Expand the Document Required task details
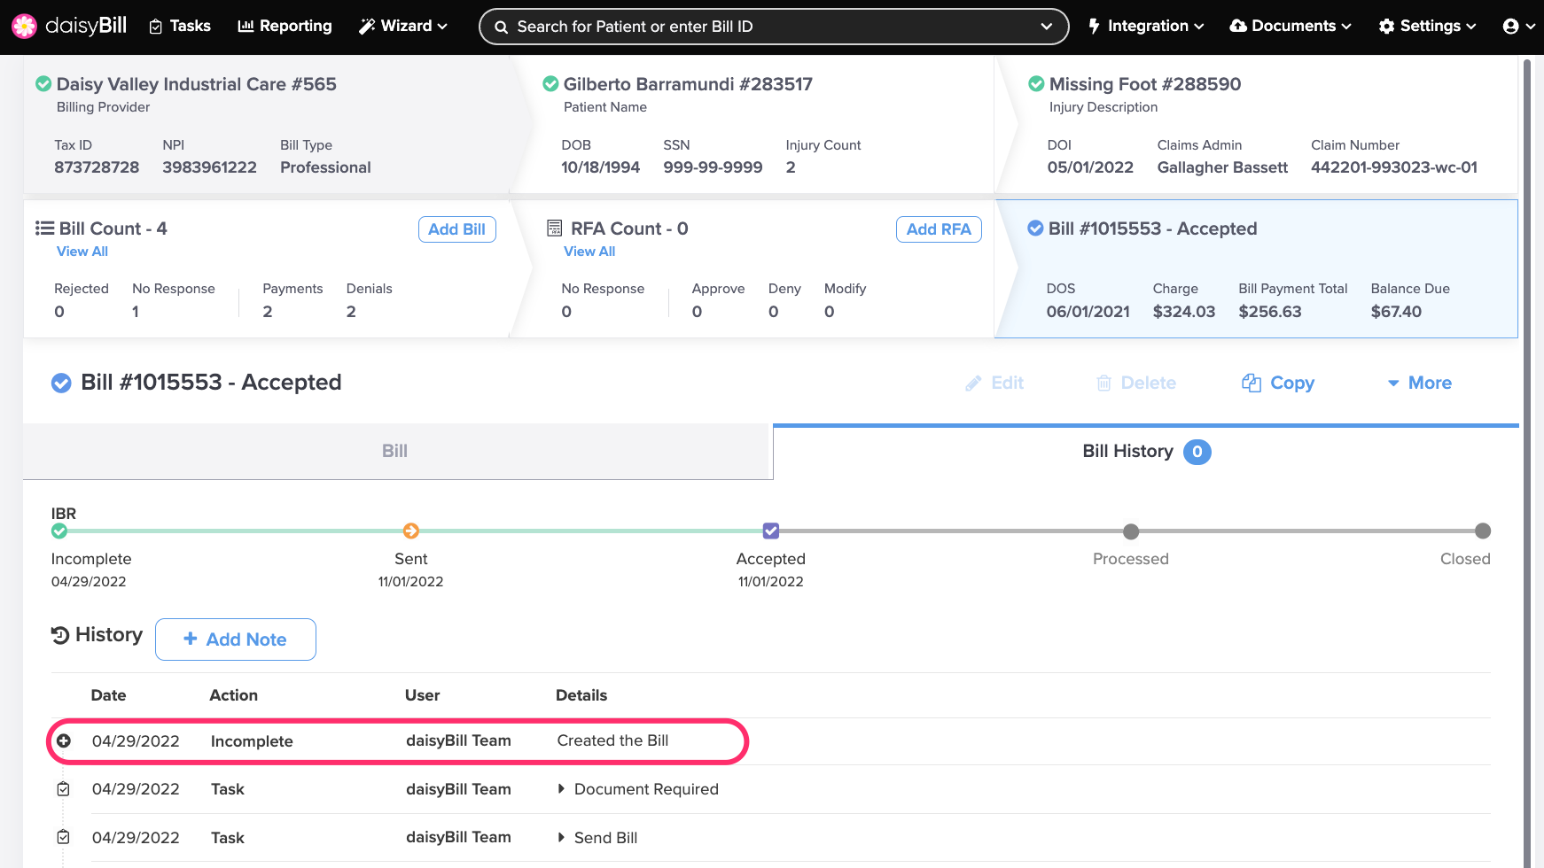Image resolution: width=1544 pixels, height=868 pixels. click(561, 789)
